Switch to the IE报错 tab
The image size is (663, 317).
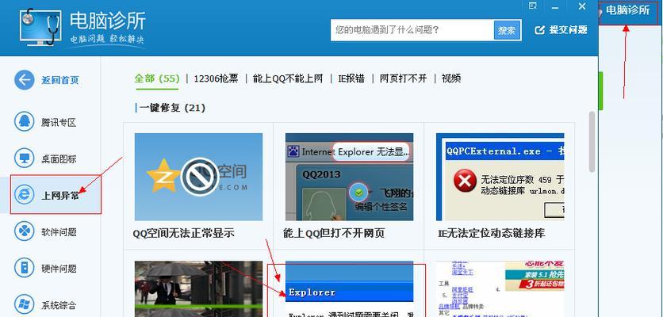[351, 78]
